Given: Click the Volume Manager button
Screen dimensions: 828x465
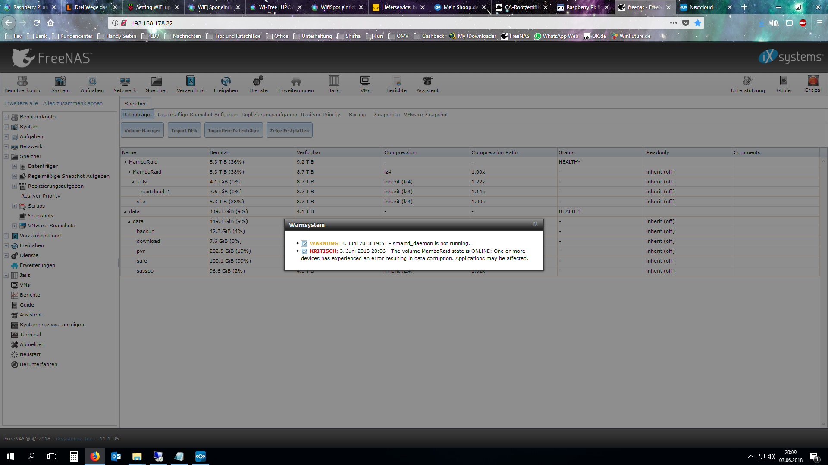Looking at the screenshot, I should point(142,130).
